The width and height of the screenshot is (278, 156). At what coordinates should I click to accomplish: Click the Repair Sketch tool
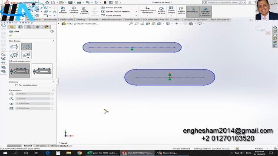162,10
